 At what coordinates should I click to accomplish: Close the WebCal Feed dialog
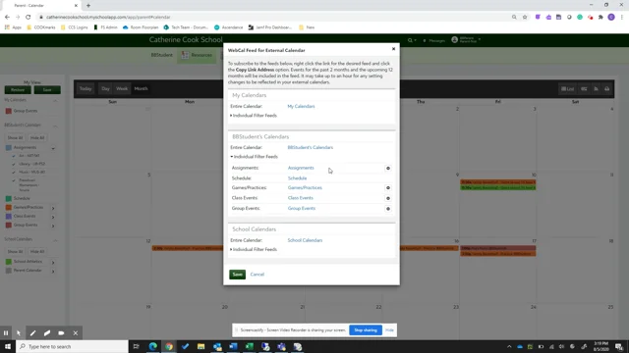[393, 49]
